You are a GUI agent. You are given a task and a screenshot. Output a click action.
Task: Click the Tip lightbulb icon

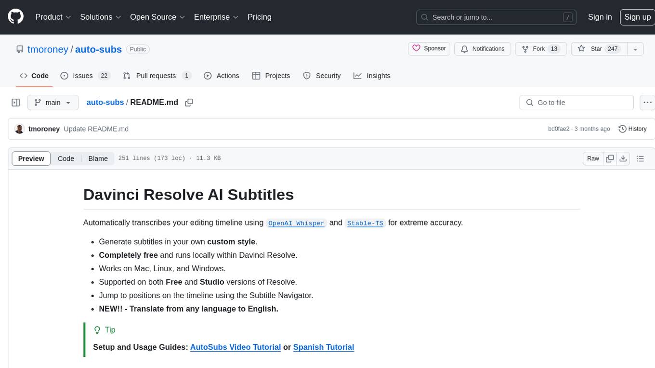click(97, 330)
